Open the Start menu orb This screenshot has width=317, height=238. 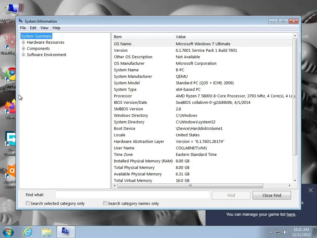(8, 232)
